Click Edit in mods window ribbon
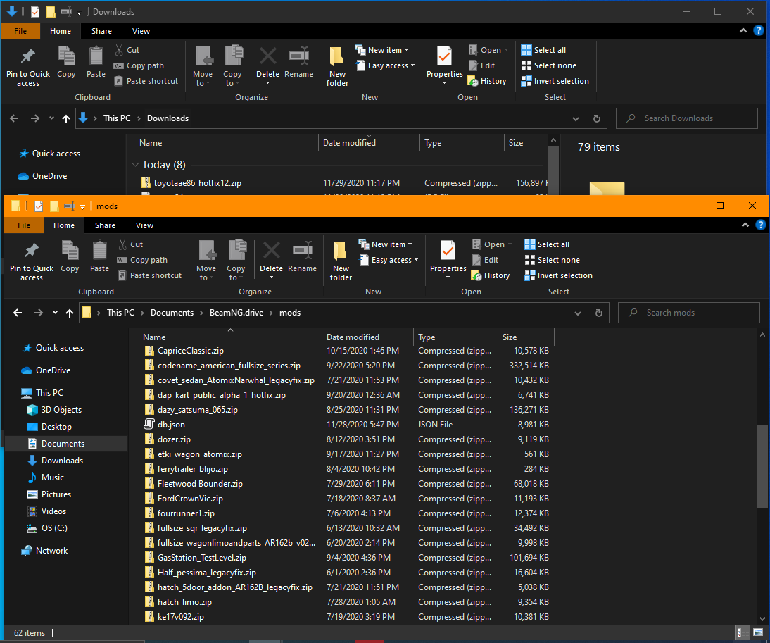This screenshot has height=643, width=770. click(485, 260)
